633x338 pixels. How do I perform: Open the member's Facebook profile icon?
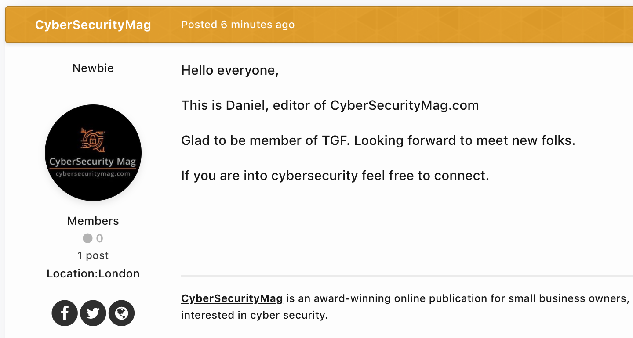(x=65, y=313)
